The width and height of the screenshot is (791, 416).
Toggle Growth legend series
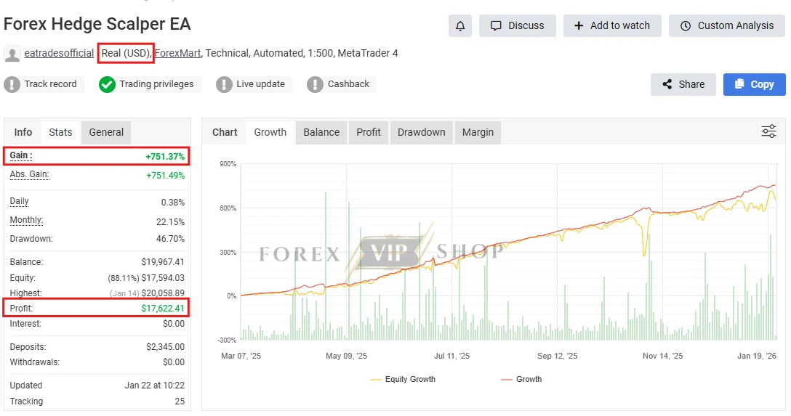point(521,379)
